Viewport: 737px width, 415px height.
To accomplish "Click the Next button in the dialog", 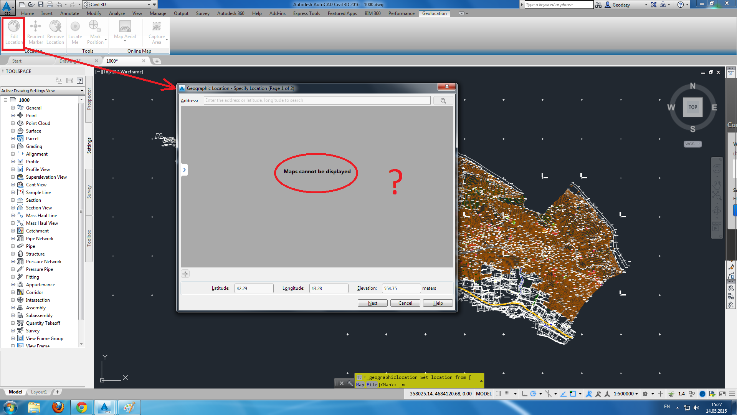I will pyautogui.click(x=372, y=303).
